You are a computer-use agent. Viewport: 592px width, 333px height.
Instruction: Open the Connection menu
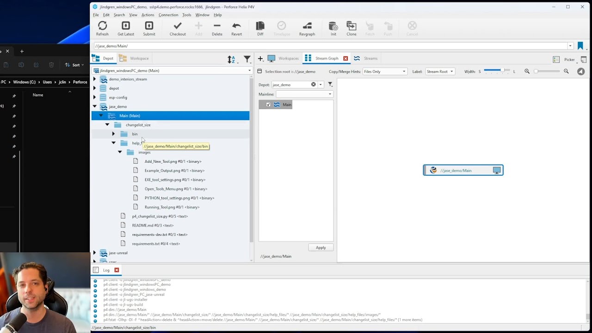[168, 15]
